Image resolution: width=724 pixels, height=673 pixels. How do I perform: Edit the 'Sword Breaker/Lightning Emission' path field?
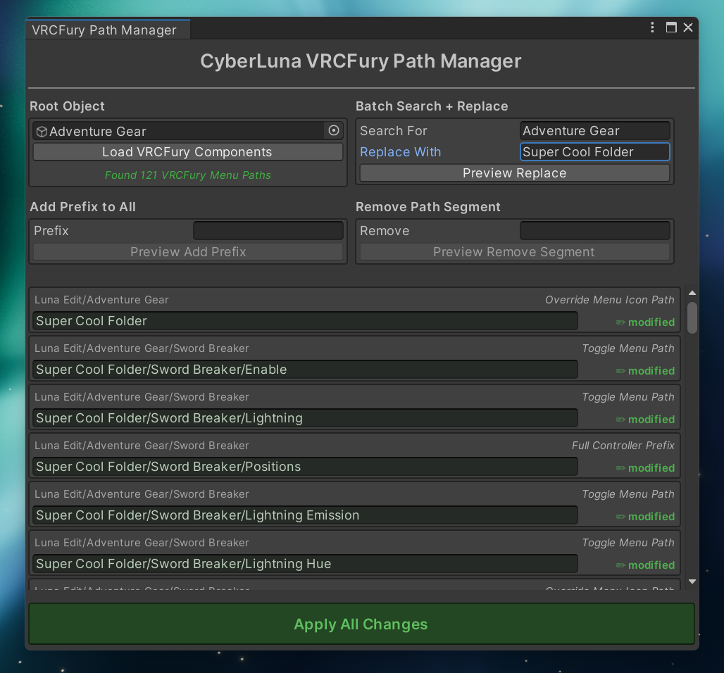[x=305, y=515]
